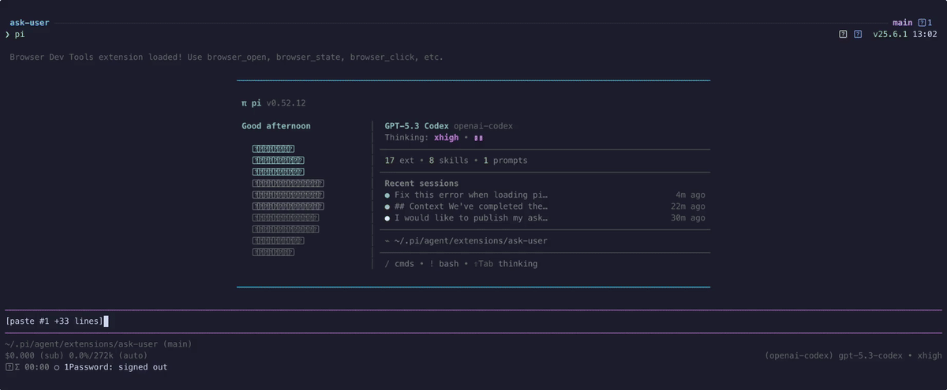Image resolution: width=947 pixels, height=390 pixels.
Task: Click the '(openai-codex) gpt-5.3-codex • xhigh' footer status
Action: 853,356
